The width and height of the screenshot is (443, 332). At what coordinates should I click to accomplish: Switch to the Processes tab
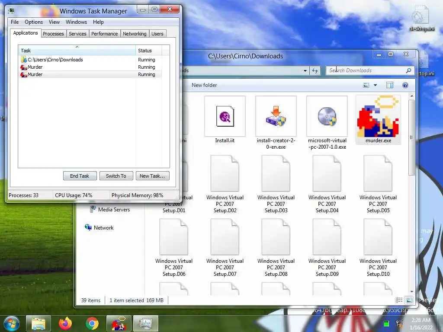53,34
